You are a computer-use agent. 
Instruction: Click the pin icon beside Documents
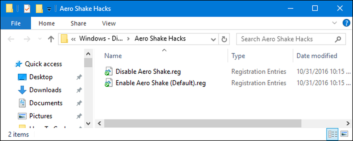[79, 103]
